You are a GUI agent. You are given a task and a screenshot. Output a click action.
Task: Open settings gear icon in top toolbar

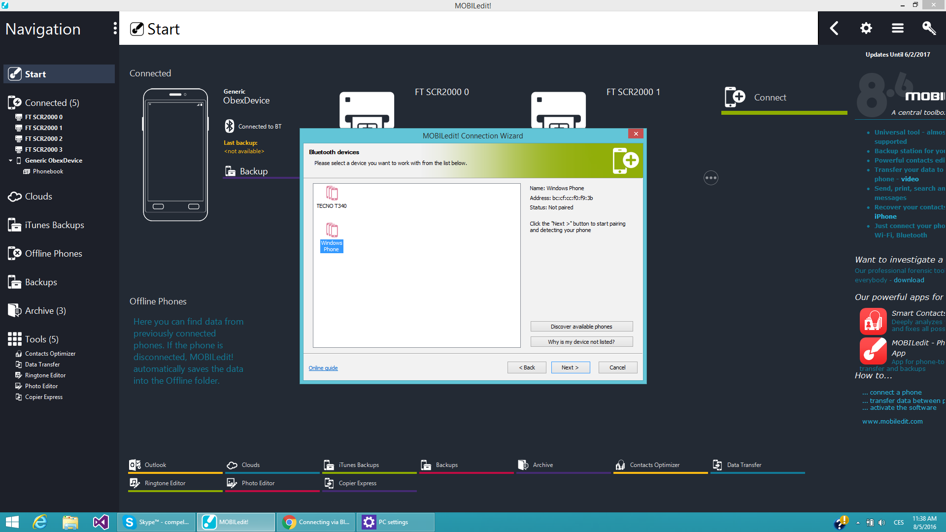point(866,28)
